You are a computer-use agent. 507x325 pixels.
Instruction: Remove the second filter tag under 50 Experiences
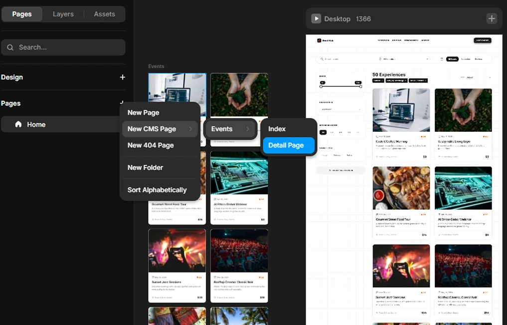click(405, 80)
